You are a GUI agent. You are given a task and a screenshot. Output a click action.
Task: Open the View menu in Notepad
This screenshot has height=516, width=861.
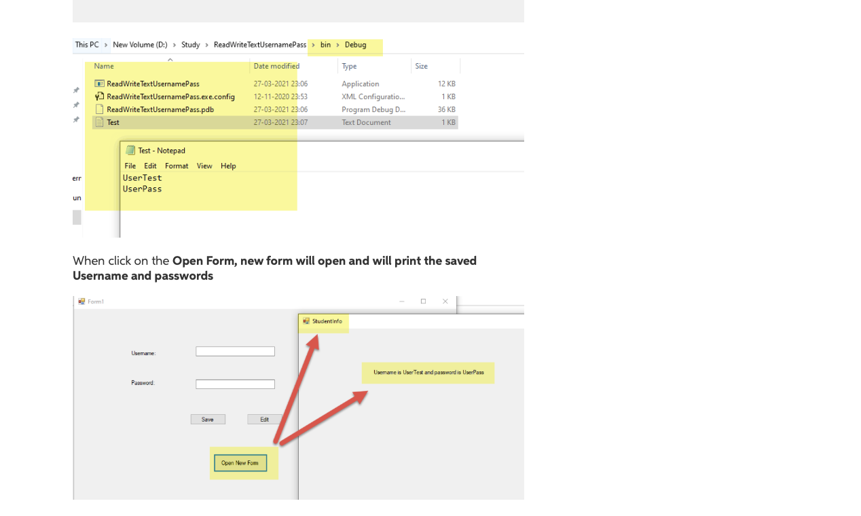click(204, 166)
